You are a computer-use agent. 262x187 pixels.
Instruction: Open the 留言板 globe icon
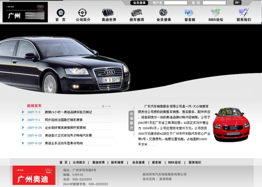(189, 12)
